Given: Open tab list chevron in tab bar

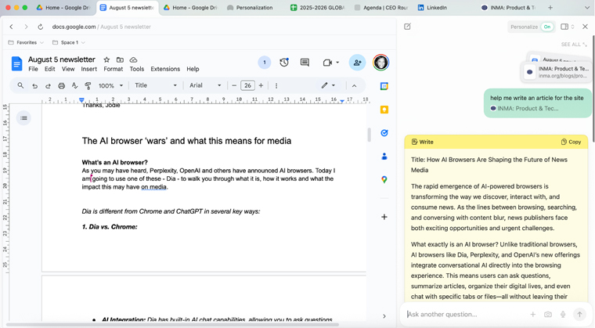Looking at the screenshot, I should (x=586, y=8).
